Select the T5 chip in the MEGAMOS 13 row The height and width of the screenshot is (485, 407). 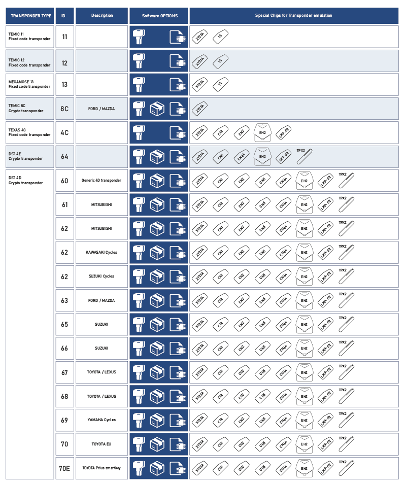(220, 85)
